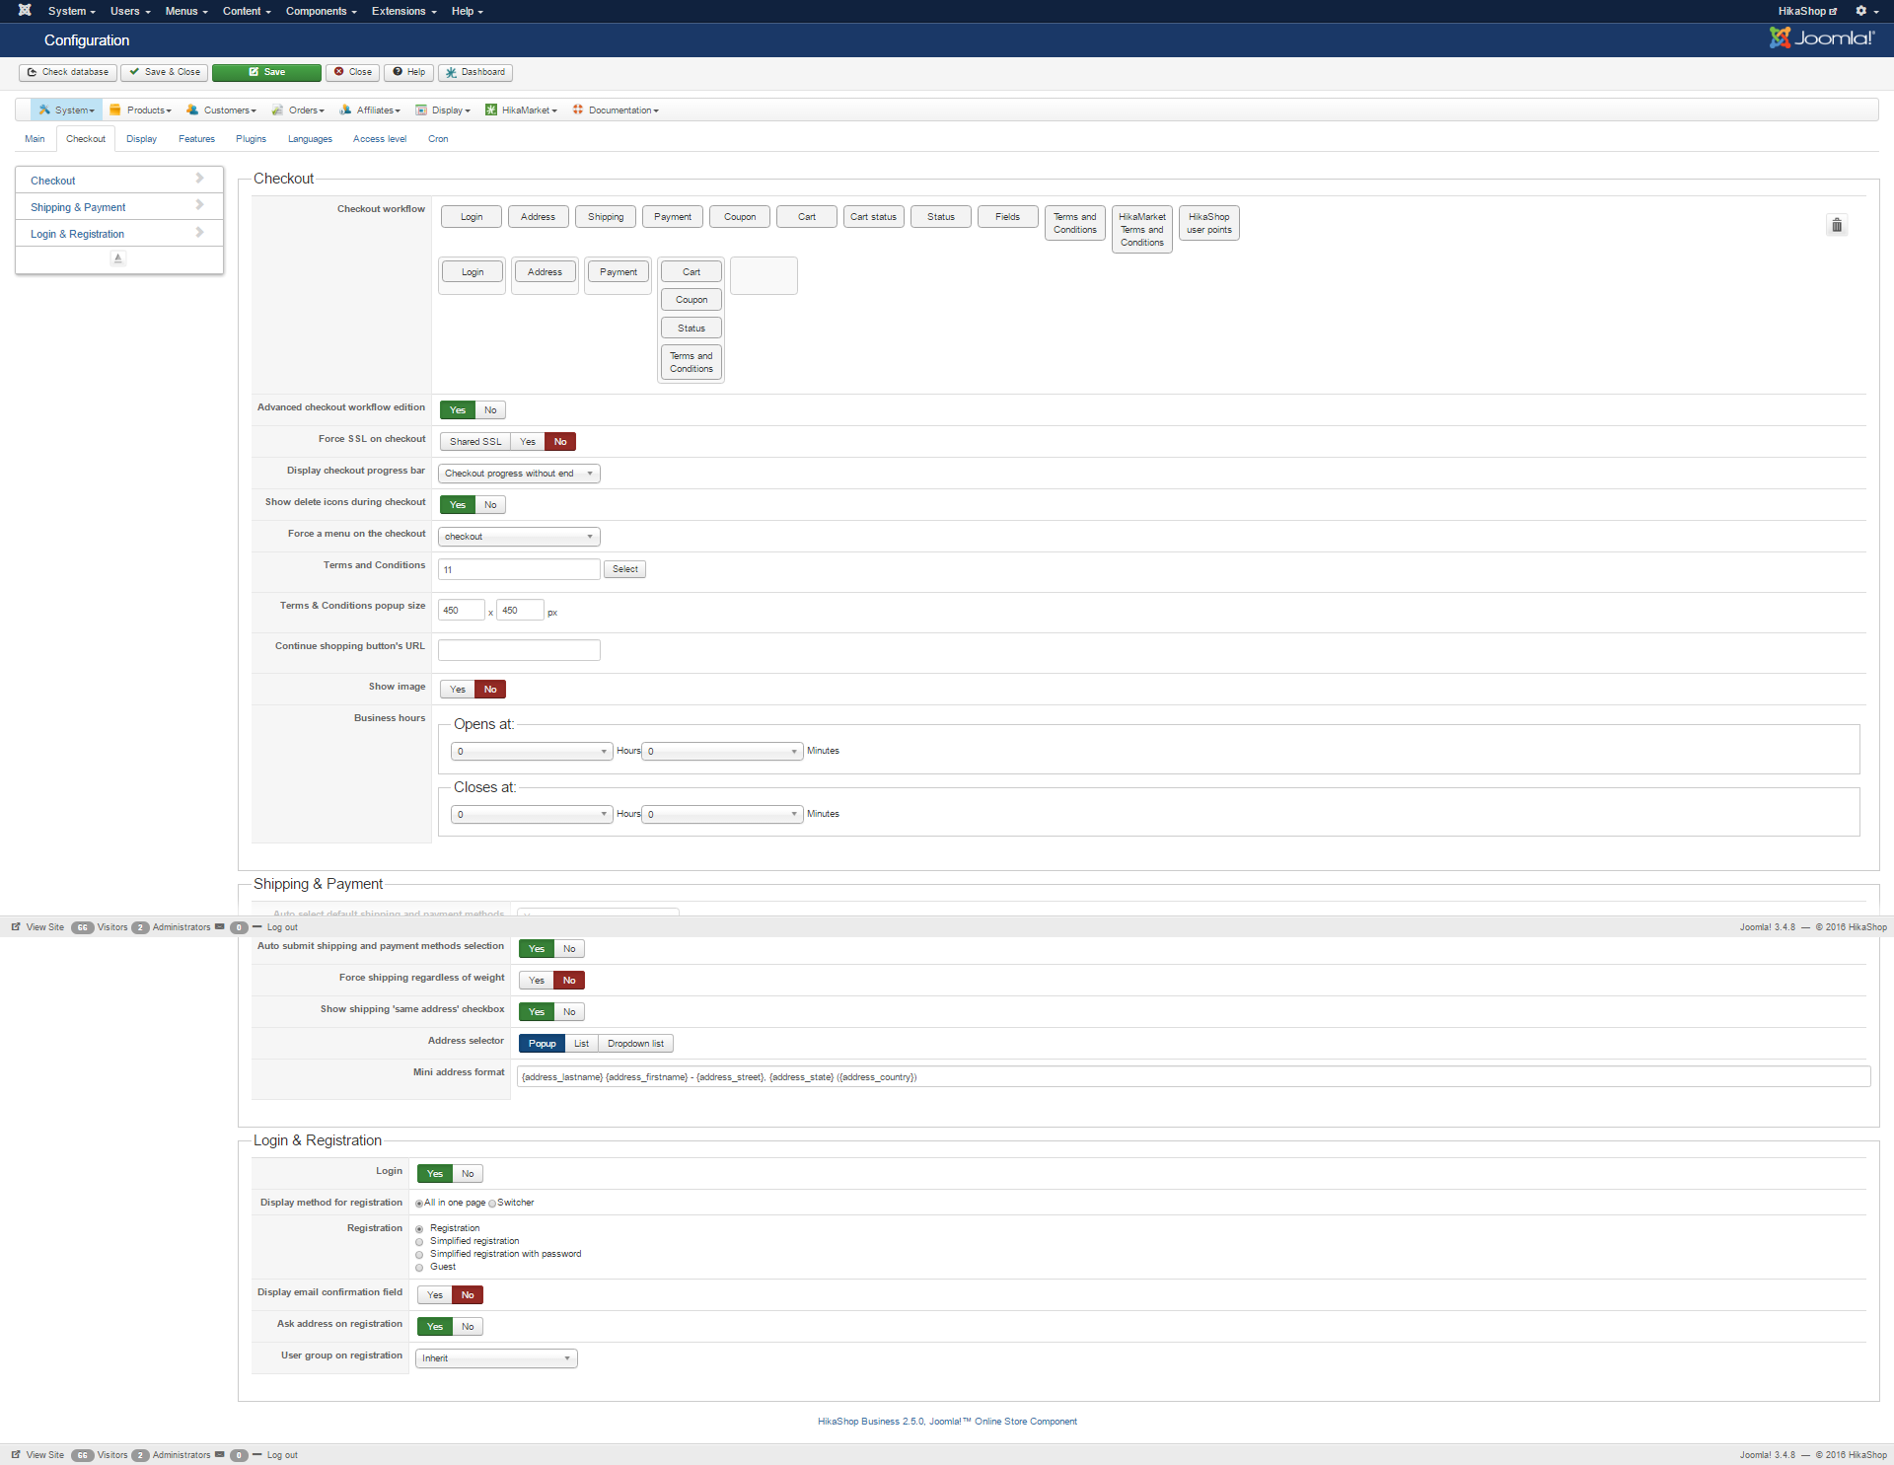Viewport: 1894px width, 1465px height.
Task: Open User group on registration dropdown
Action: [496, 1358]
